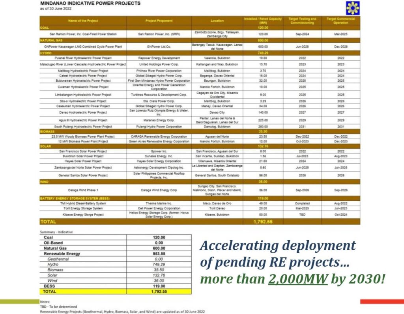Screen dimensions: 404x314
Task: Click the WIND section label in the brown band
Action: [44, 182]
